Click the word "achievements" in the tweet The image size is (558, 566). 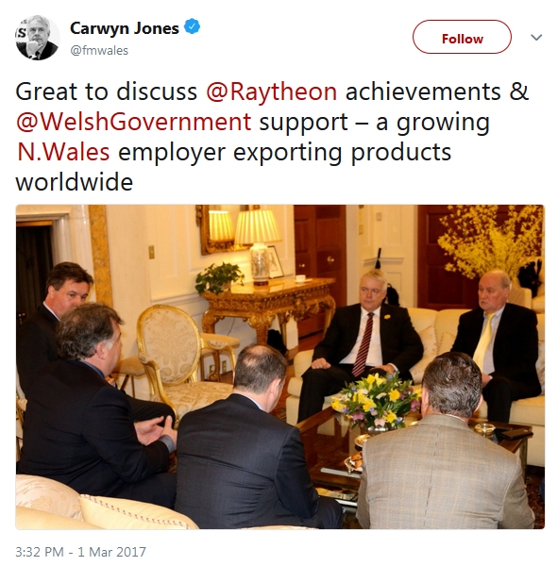click(x=423, y=92)
